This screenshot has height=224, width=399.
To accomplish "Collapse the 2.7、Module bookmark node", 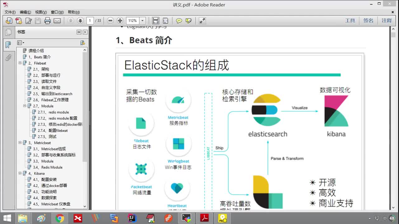I will [x=25, y=106].
